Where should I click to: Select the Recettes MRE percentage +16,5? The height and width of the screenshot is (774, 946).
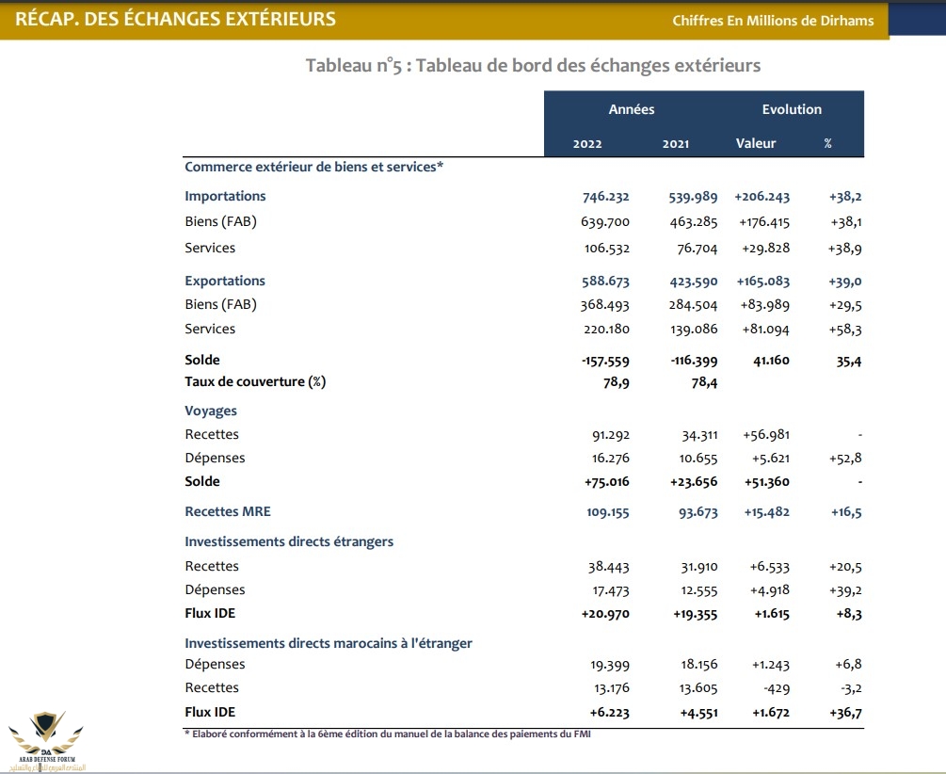pyautogui.click(x=845, y=512)
